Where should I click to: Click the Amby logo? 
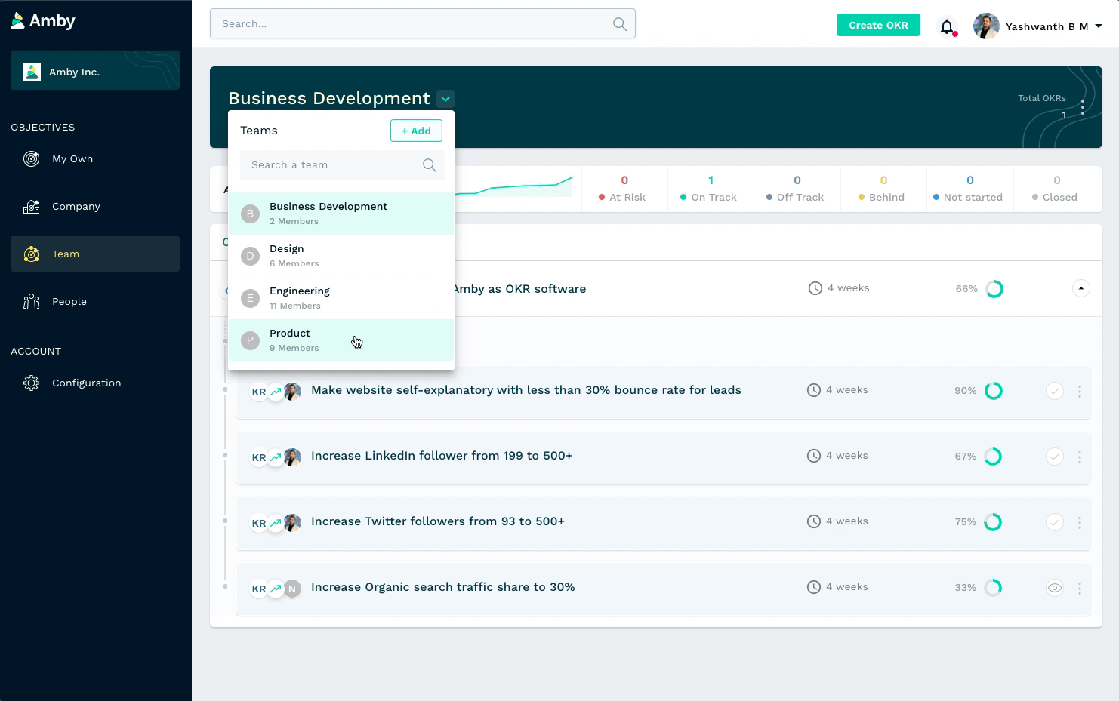(x=43, y=21)
